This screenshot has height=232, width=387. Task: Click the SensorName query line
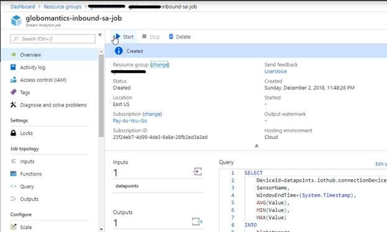pyautogui.click(x=273, y=188)
